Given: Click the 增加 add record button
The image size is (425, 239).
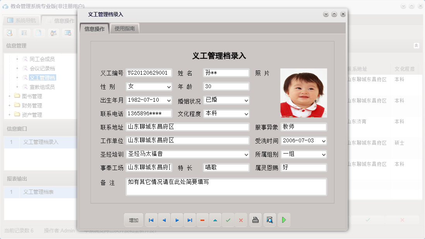Looking at the screenshot, I should point(133,220).
